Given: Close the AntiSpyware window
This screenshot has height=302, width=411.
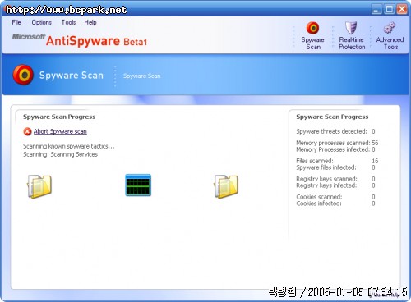Looking at the screenshot, I should click(402, 9).
